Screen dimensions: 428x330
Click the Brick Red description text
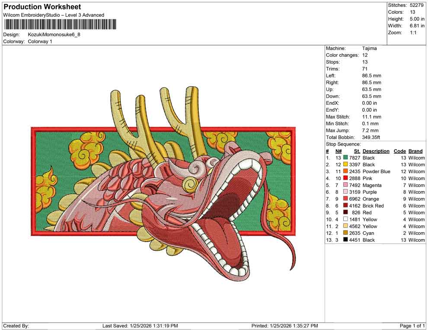373,206
